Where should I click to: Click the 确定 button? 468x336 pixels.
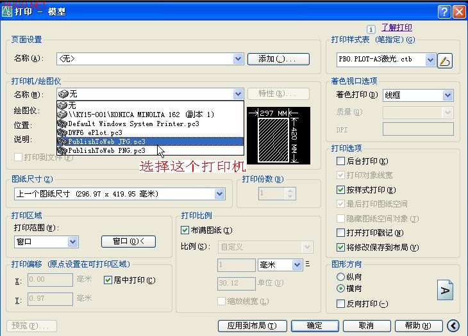[315, 326]
